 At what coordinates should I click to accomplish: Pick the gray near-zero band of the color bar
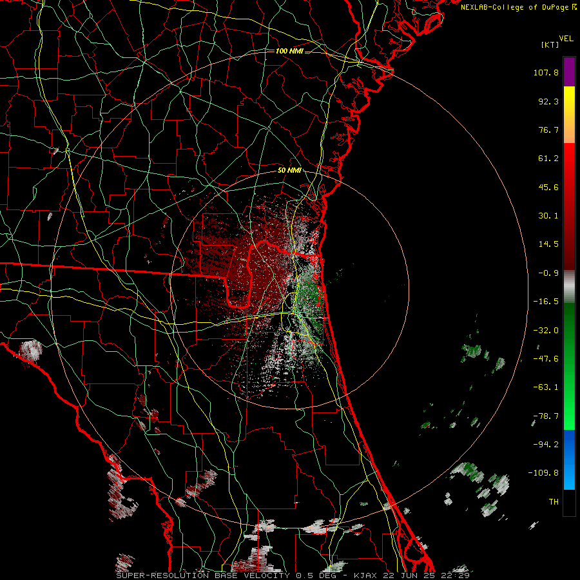tap(569, 285)
